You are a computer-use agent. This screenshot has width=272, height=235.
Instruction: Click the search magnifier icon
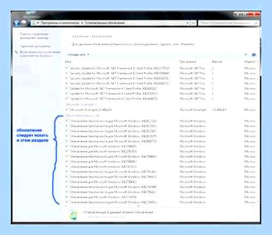coord(256,23)
